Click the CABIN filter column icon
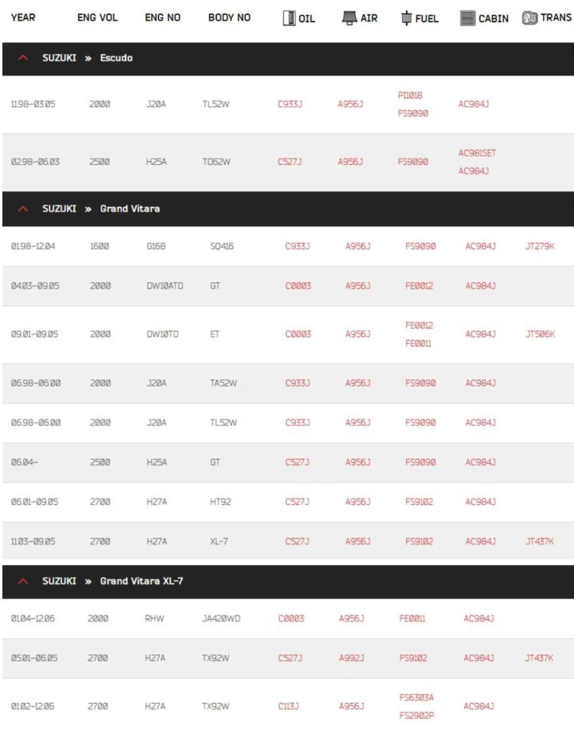This screenshot has width=574, height=736. (468, 19)
